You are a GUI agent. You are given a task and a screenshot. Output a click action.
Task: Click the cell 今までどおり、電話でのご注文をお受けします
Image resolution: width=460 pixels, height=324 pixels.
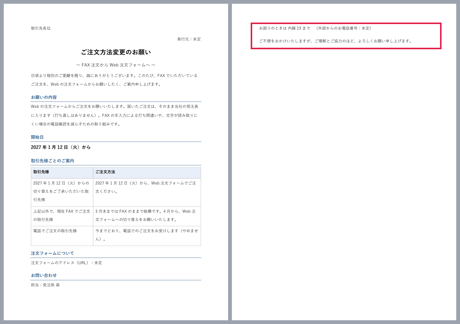tap(147, 236)
